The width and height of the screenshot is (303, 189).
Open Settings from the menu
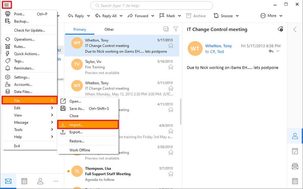click(29, 77)
